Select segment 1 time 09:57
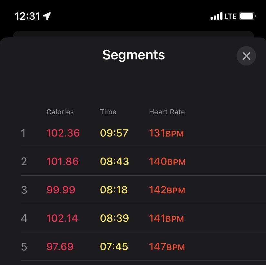Screen dimensions: 266x265 [x=114, y=133]
